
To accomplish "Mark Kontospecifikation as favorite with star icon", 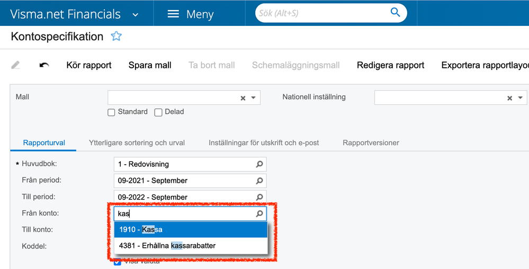I will click(116, 37).
